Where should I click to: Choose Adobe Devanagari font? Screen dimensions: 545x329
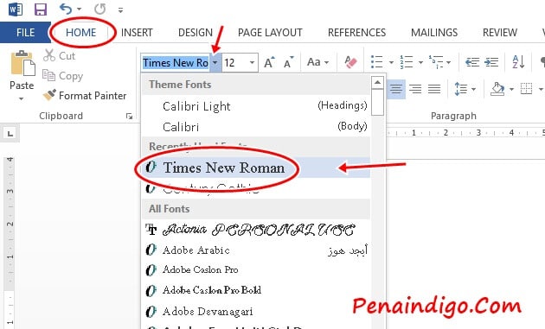tap(256, 312)
